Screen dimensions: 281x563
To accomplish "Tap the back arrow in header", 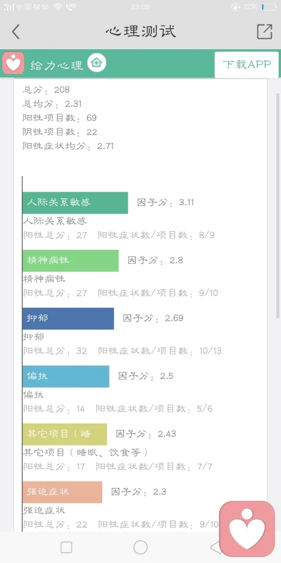I will click(15, 32).
